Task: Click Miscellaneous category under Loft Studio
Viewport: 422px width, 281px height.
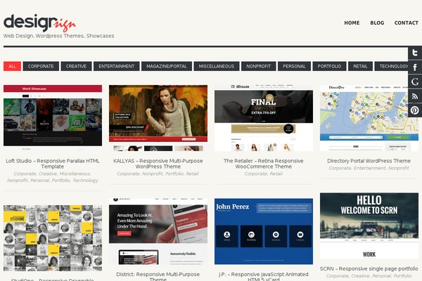Action: click(75, 174)
